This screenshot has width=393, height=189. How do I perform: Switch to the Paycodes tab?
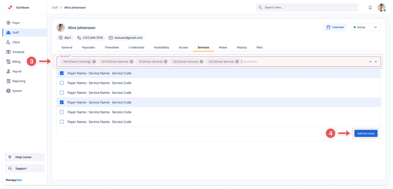click(88, 48)
